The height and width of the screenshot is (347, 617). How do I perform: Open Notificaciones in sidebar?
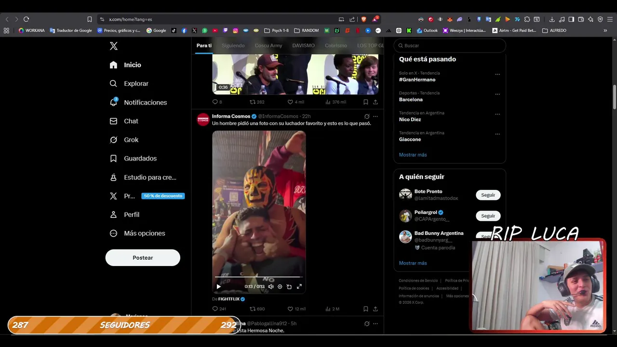pos(138,102)
